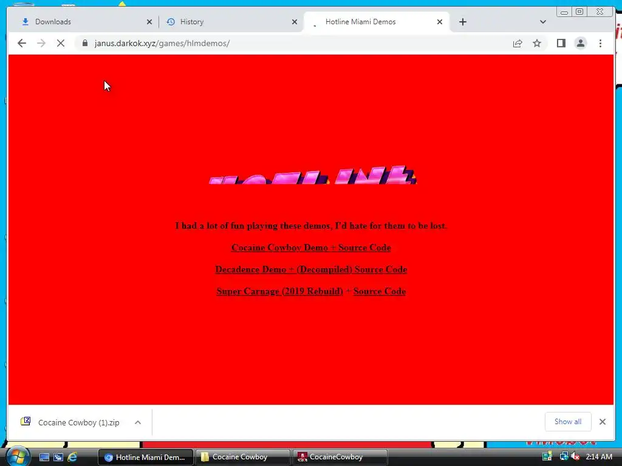Close the downloads bar
Viewport: 622px width, 466px height.
click(x=602, y=422)
